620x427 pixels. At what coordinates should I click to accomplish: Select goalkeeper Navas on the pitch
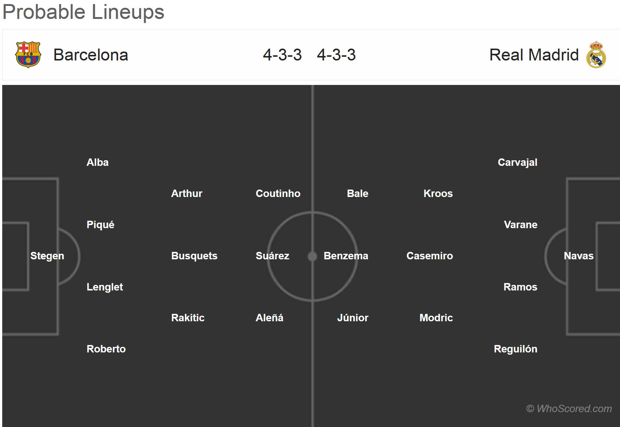pos(578,256)
